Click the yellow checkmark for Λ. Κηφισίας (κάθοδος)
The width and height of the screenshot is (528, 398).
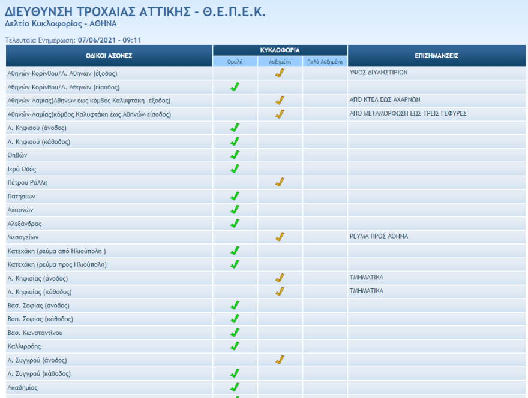click(280, 291)
